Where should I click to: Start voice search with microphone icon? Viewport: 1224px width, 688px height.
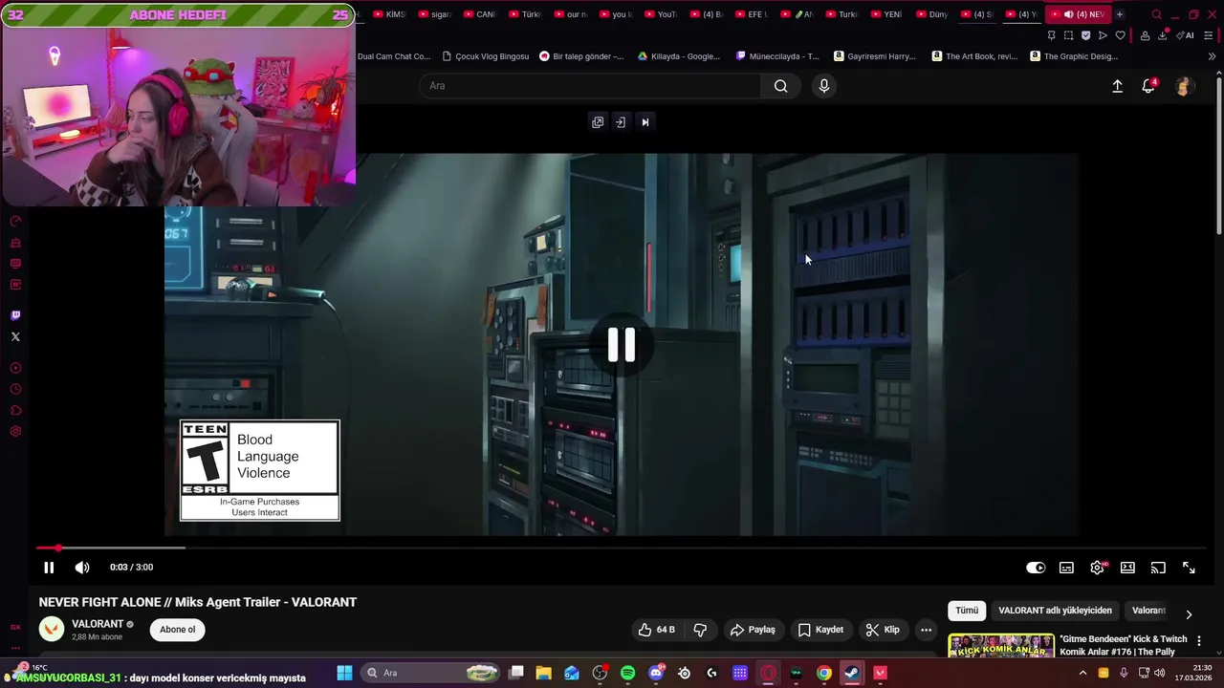[824, 86]
